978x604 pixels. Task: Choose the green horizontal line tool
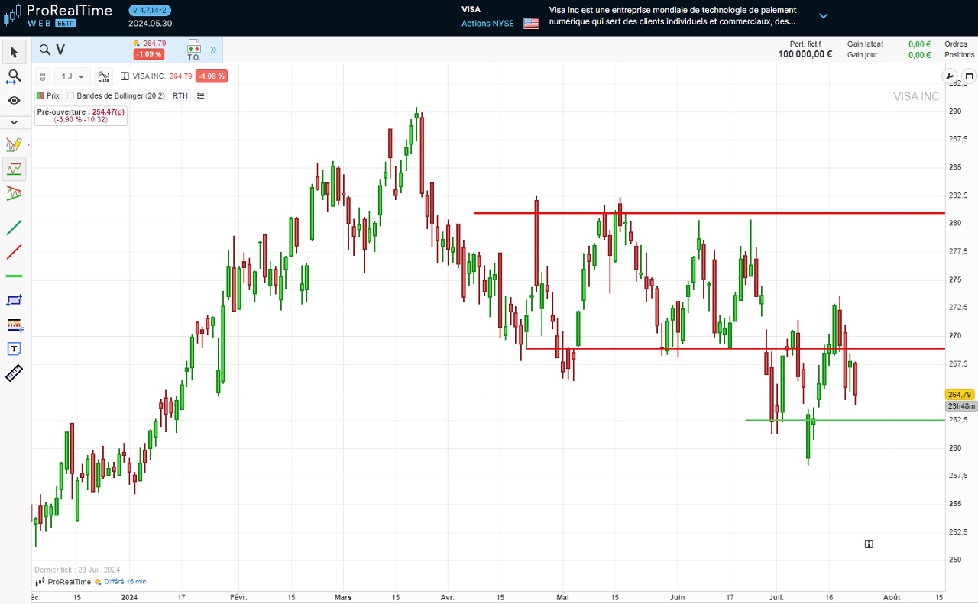click(x=14, y=276)
